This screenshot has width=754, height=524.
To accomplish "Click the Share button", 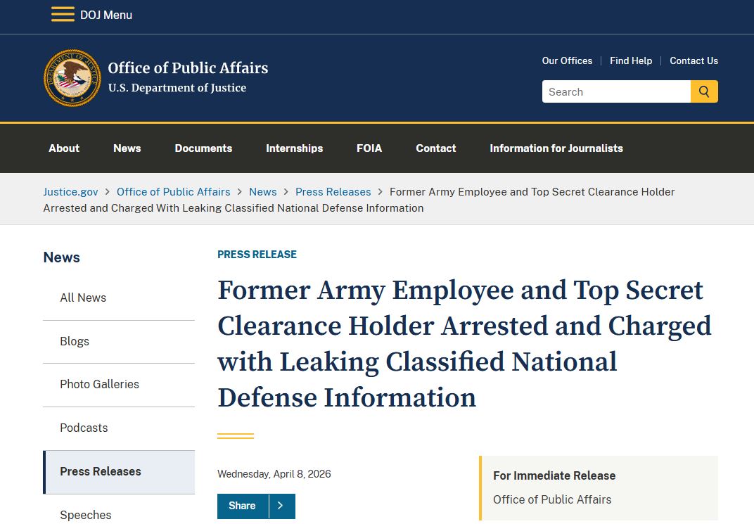I will [x=243, y=506].
